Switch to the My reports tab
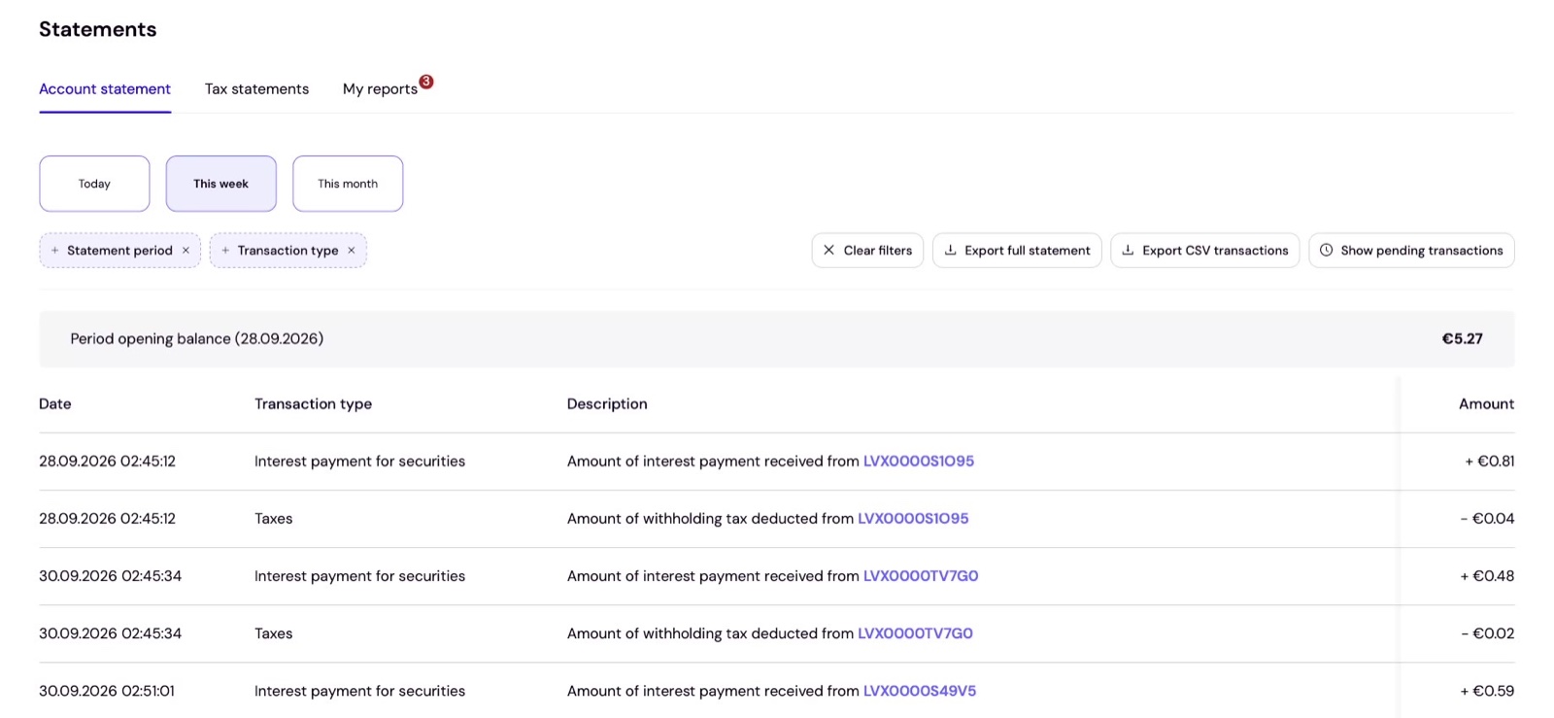 pos(380,88)
